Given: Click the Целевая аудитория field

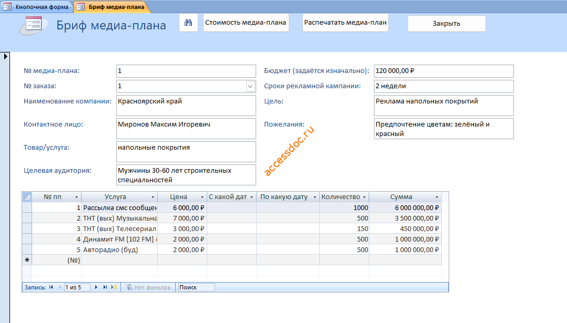Looking at the screenshot, I should point(186,175).
